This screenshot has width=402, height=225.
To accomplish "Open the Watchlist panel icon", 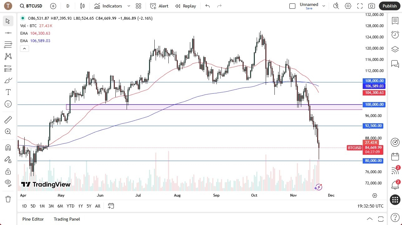I will click(x=395, y=21).
